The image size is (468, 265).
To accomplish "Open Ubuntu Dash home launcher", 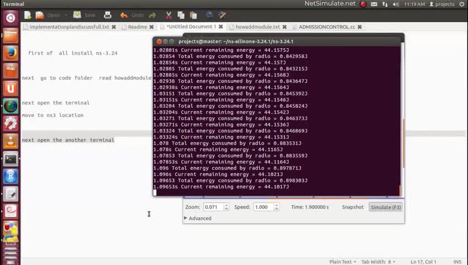I will pos(10,18).
